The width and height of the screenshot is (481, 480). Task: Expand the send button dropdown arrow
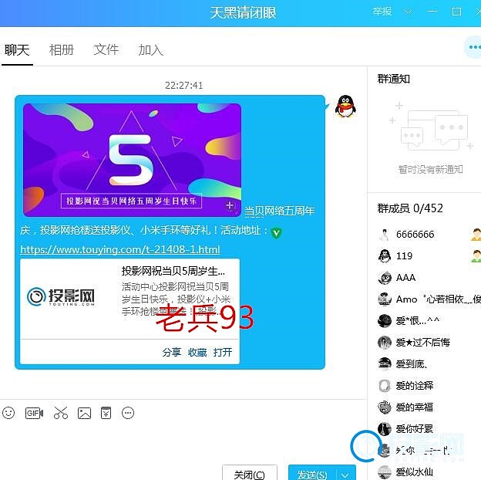[347, 474]
